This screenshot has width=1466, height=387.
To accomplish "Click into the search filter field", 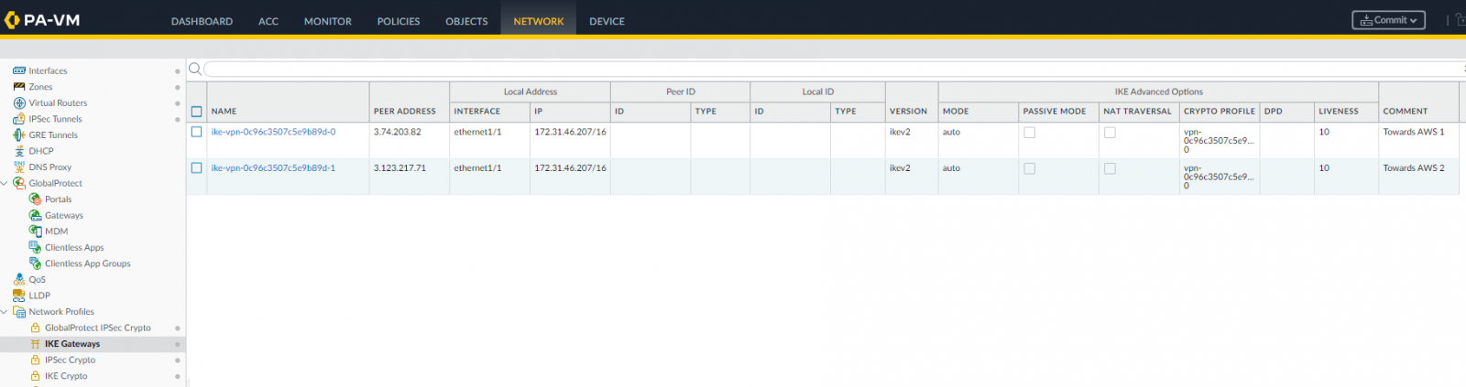I will point(825,69).
